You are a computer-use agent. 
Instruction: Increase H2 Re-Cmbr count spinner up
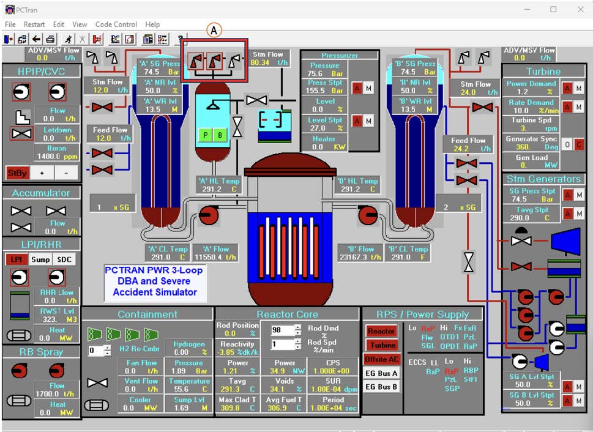click(108, 348)
